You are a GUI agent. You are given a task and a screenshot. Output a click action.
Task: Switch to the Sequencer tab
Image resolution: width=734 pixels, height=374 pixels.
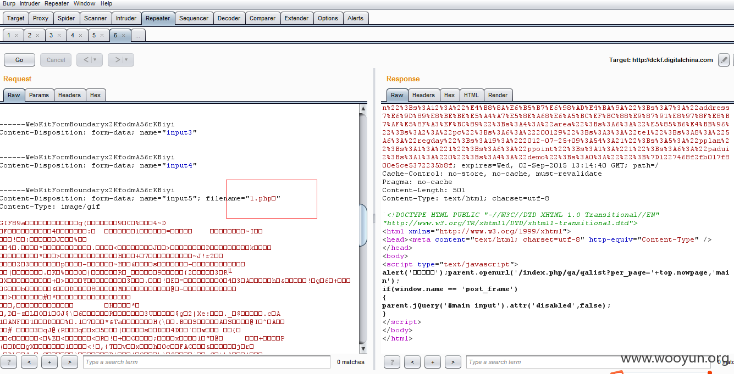tap(194, 18)
